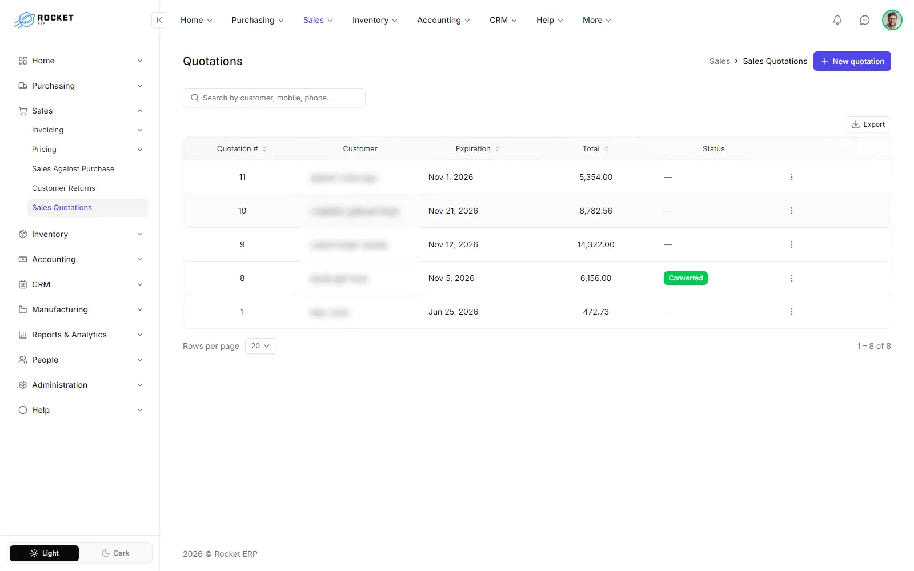Focus the customer search field

tap(274, 98)
